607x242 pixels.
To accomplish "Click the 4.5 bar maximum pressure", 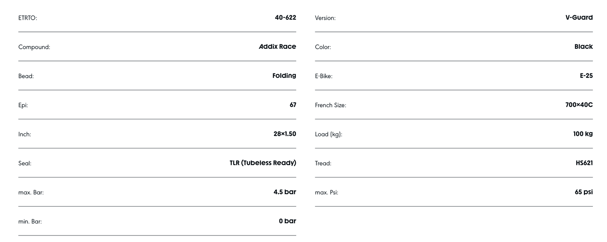I will coord(285,192).
